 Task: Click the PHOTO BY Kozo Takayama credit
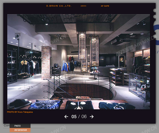pyautogui.click(x=20, y=112)
